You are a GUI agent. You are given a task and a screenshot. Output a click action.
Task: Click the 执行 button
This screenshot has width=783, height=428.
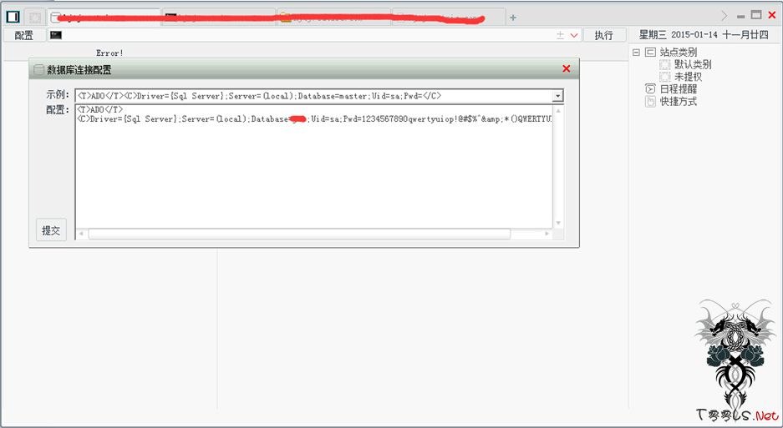tap(603, 35)
